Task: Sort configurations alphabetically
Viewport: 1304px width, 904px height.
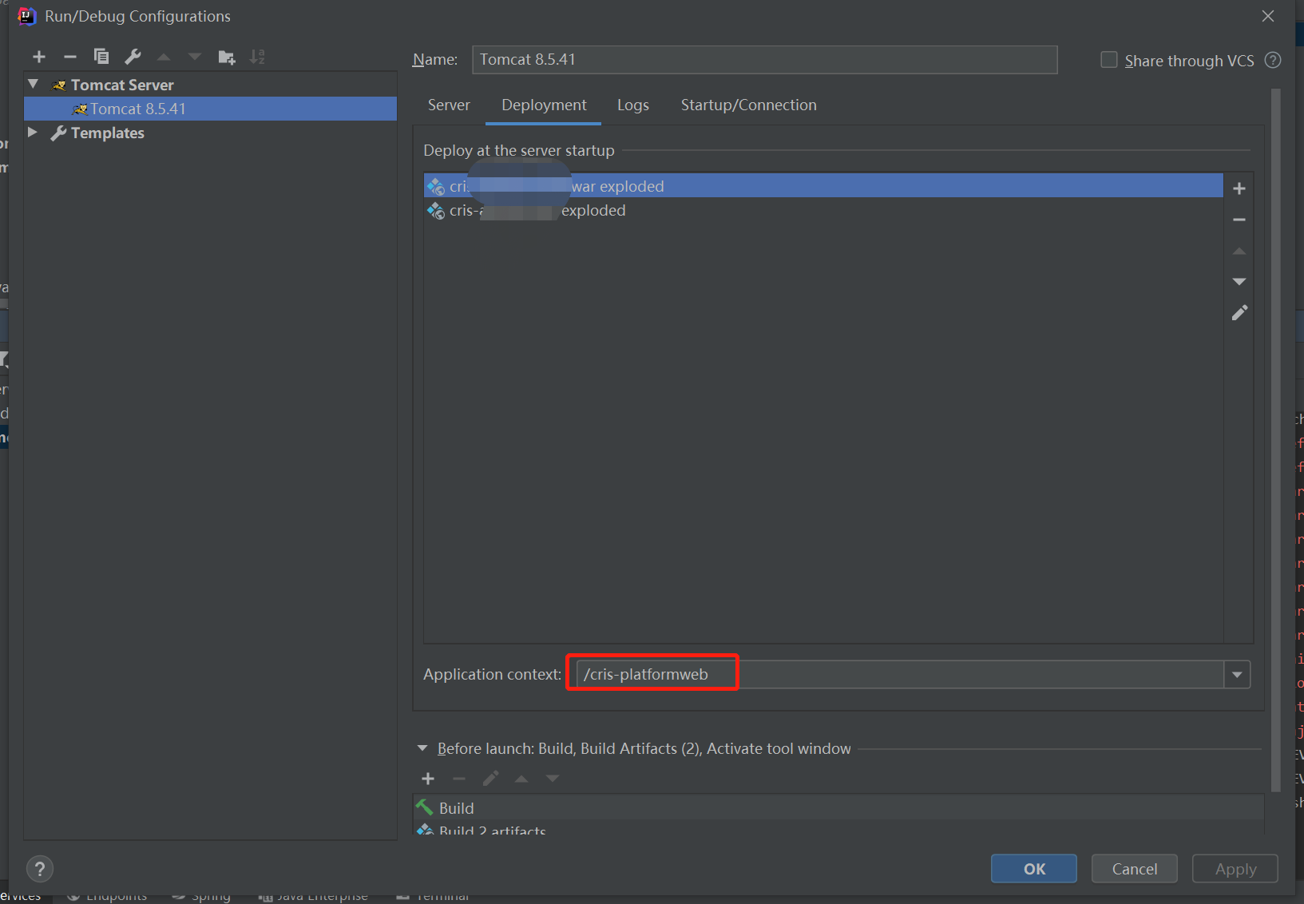Action: pos(257,57)
